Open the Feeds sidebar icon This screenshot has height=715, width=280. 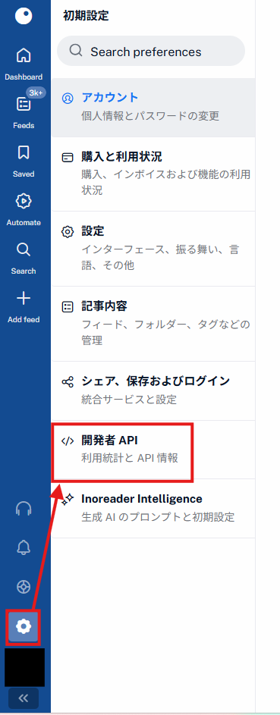(x=24, y=105)
